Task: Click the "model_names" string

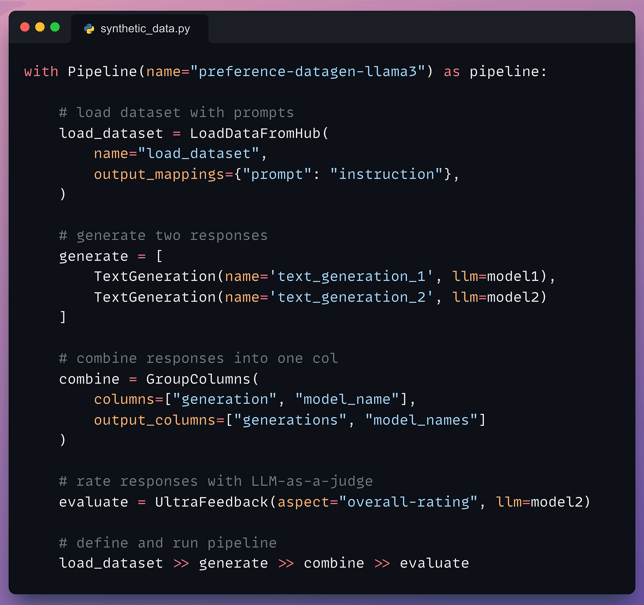Action: pos(421,420)
